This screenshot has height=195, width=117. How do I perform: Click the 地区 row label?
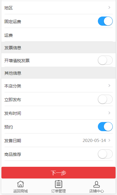(x=9, y=8)
